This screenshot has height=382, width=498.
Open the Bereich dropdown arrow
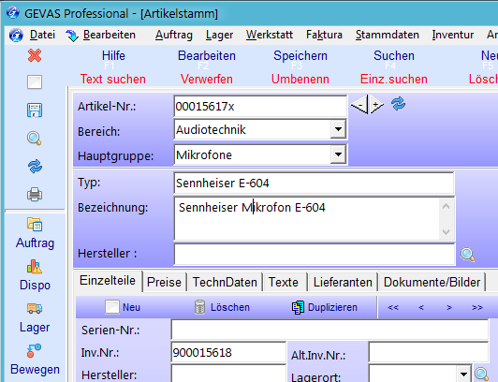pos(338,129)
